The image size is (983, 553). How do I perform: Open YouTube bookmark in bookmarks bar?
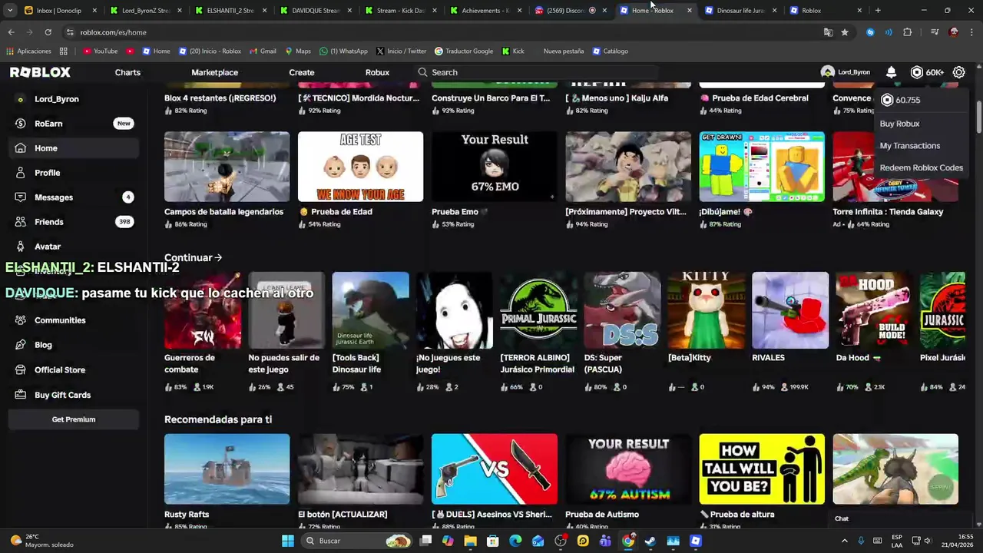[x=100, y=51]
